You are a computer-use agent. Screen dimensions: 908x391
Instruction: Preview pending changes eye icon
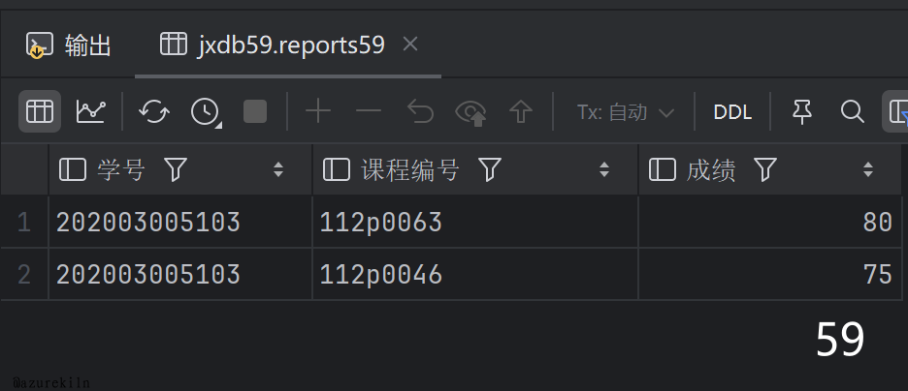point(470,111)
